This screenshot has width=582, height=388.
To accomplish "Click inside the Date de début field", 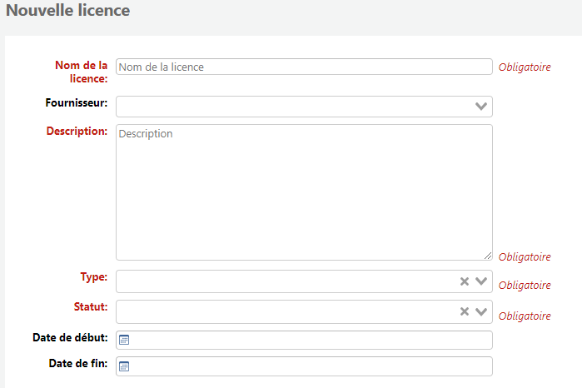I will pyautogui.click(x=304, y=340).
